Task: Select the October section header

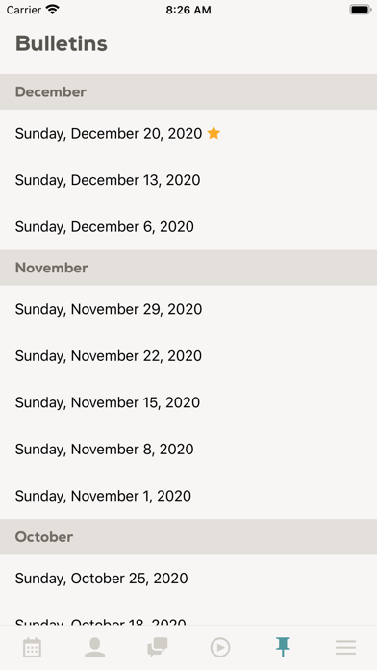Action: 188,537
